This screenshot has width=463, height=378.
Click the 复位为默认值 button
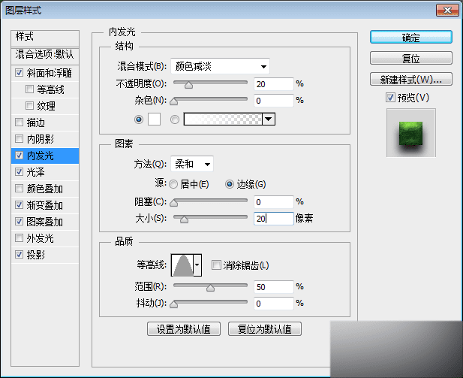click(x=265, y=329)
